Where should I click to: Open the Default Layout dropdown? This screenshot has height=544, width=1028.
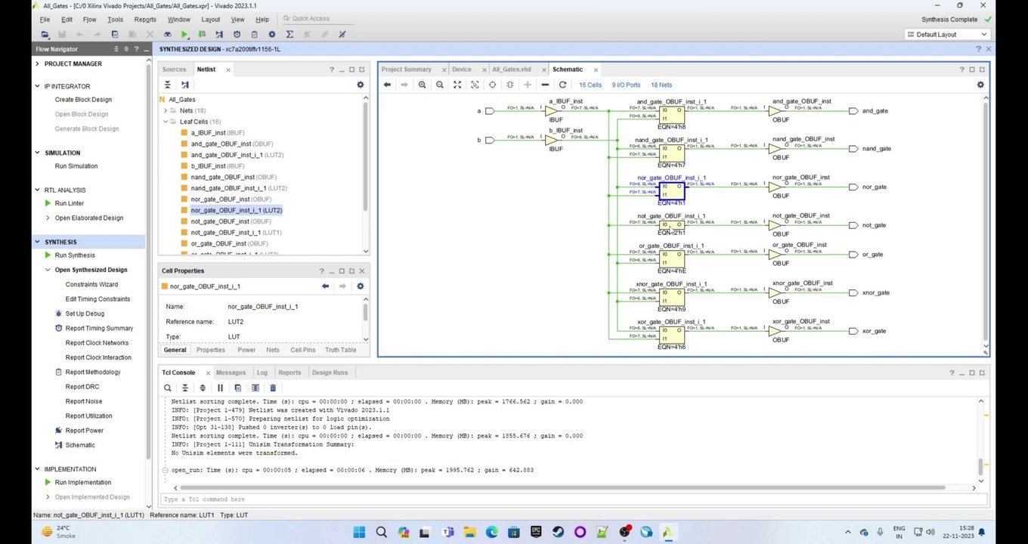tap(946, 34)
